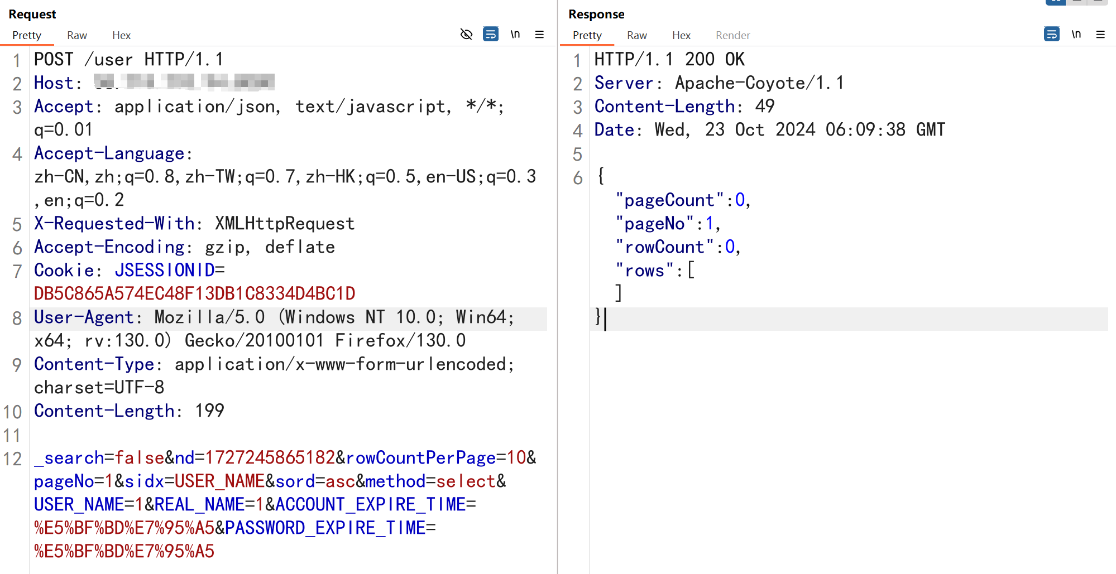Open the Request pane hamburger menu
Image resolution: width=1116 pixels, height=574 pixels.
point(539,35)
